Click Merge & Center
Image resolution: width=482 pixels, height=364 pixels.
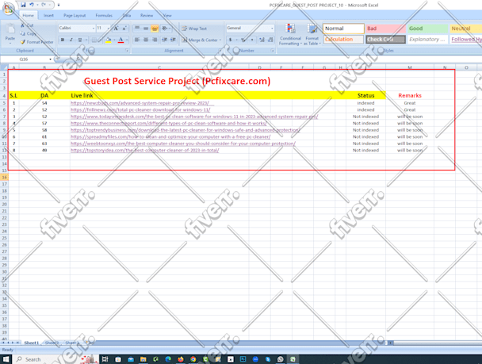[199, 40]
